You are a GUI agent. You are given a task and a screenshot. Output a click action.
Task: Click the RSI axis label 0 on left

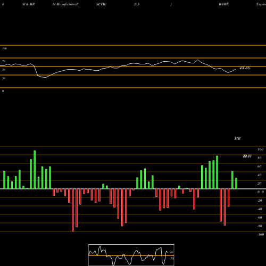[x=3, y=91]
